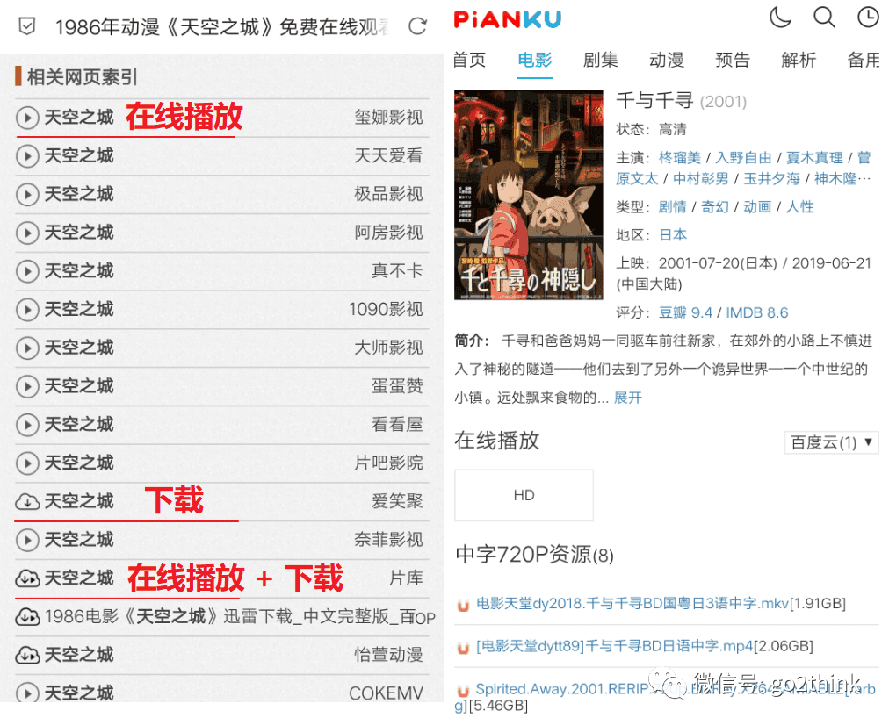This screenshot has width=889, height=725.
Task: Expand the synopsis with 展开
Action: pyautogui.click(x=627, y=398)
